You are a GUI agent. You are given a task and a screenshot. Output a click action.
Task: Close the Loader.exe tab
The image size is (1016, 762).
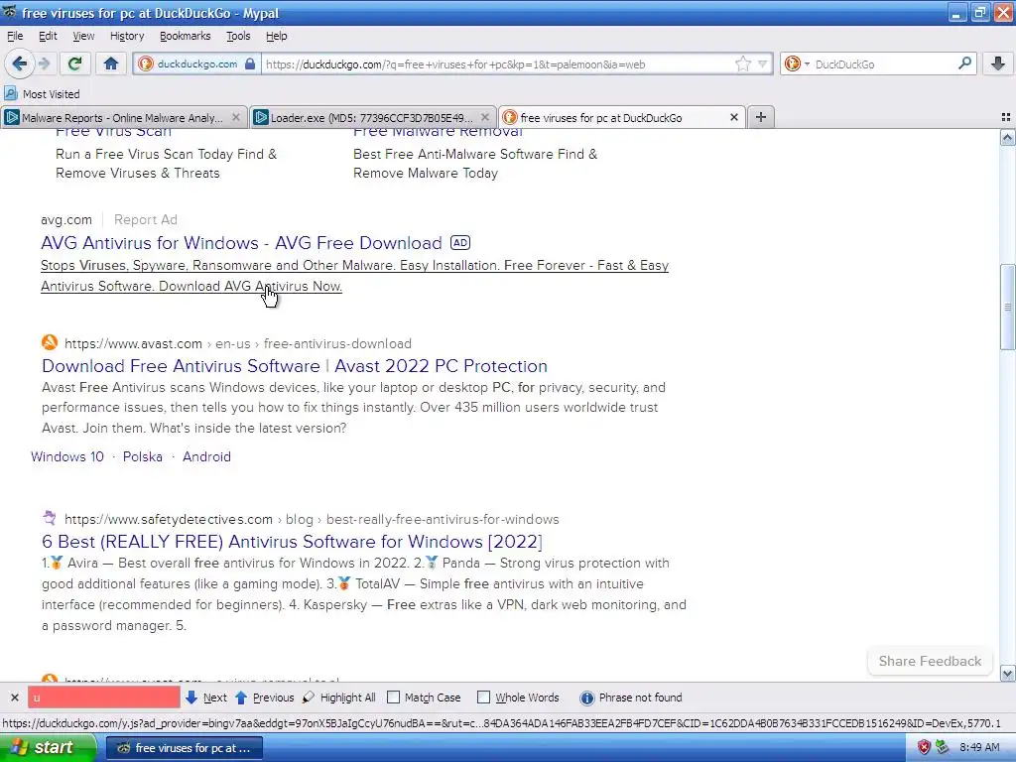(x=484, y=117)
